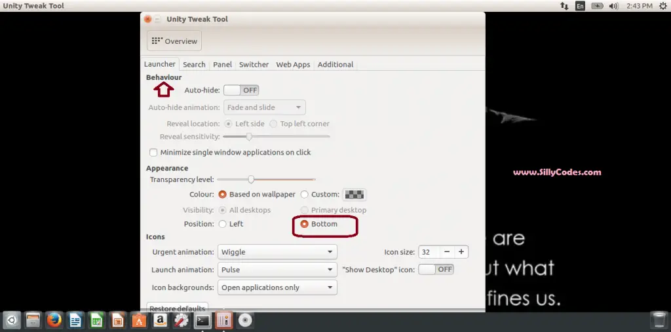Close the Unity Tweak Tool window
The height and width of the screenshot is (332, 671).
pyautogui.click(x=147, y=19)
